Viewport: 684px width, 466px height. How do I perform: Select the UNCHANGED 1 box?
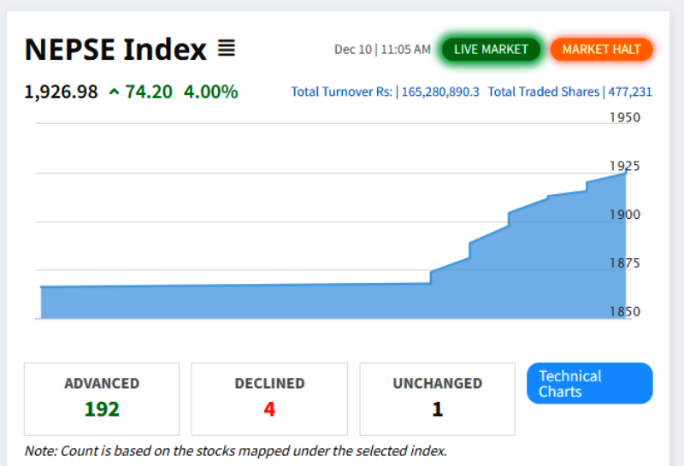[x=437, y=398]
